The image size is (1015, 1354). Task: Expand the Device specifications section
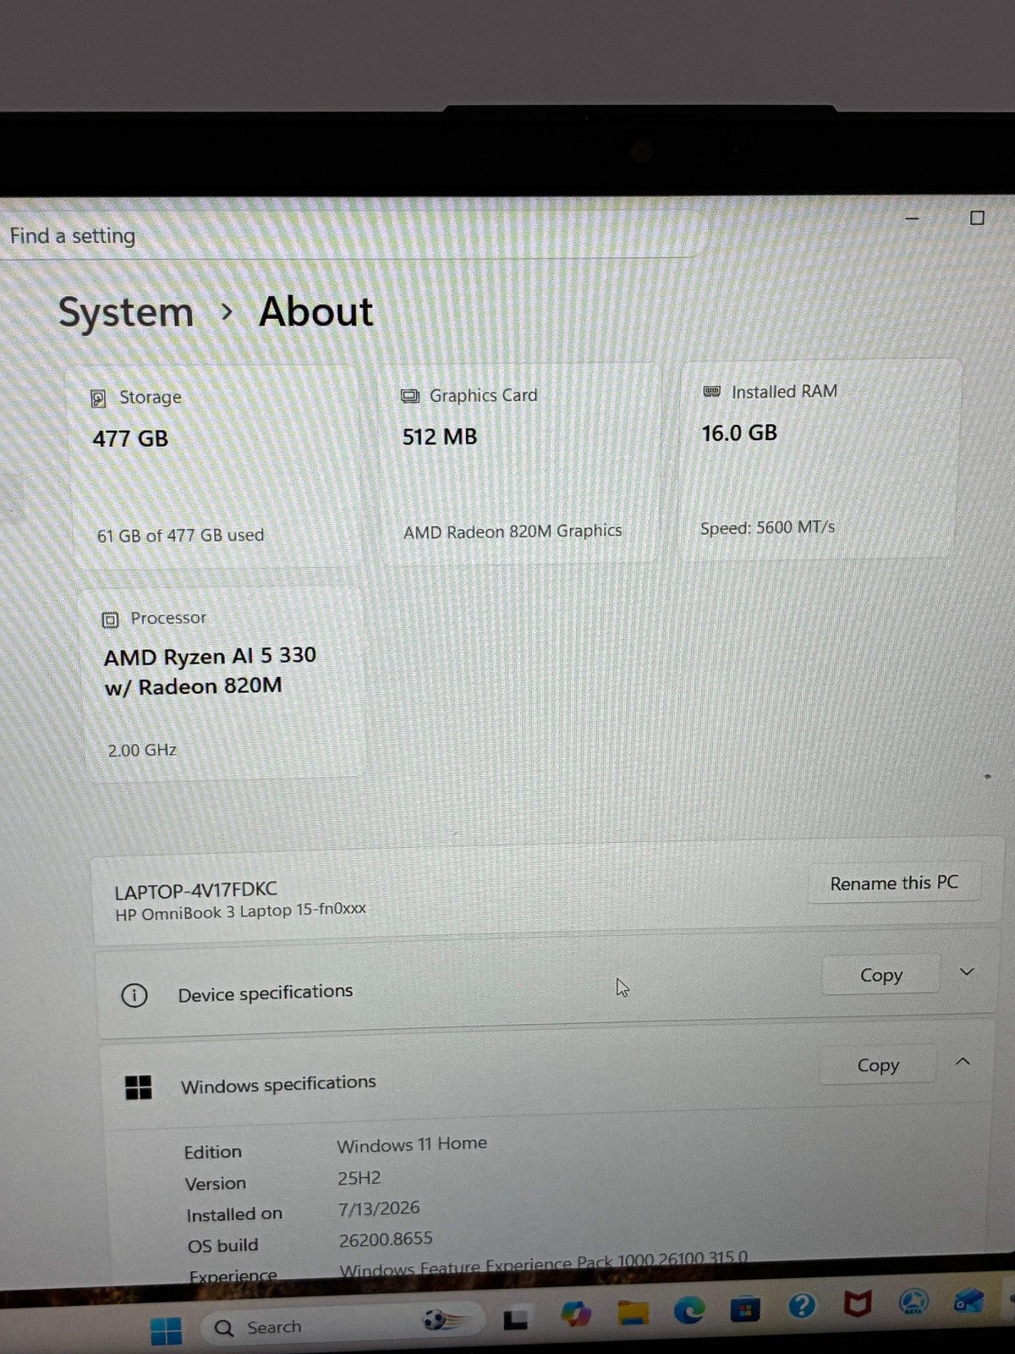click(x=967, y=971)
